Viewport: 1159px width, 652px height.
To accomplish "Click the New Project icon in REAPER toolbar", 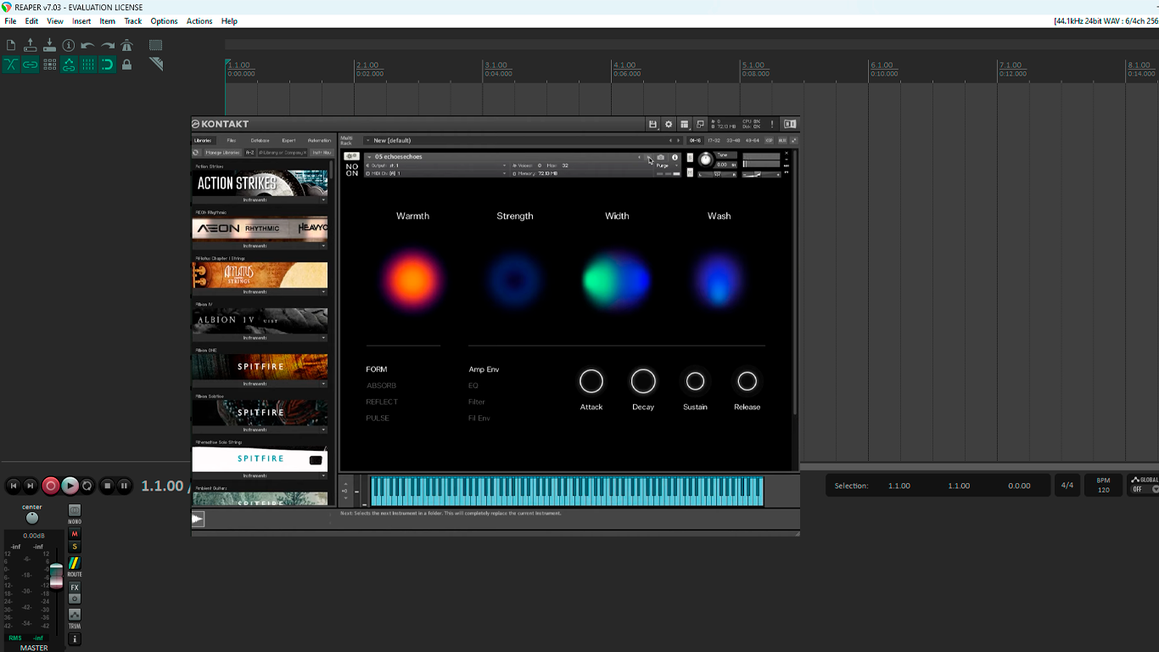I will [x=11, y=45].
